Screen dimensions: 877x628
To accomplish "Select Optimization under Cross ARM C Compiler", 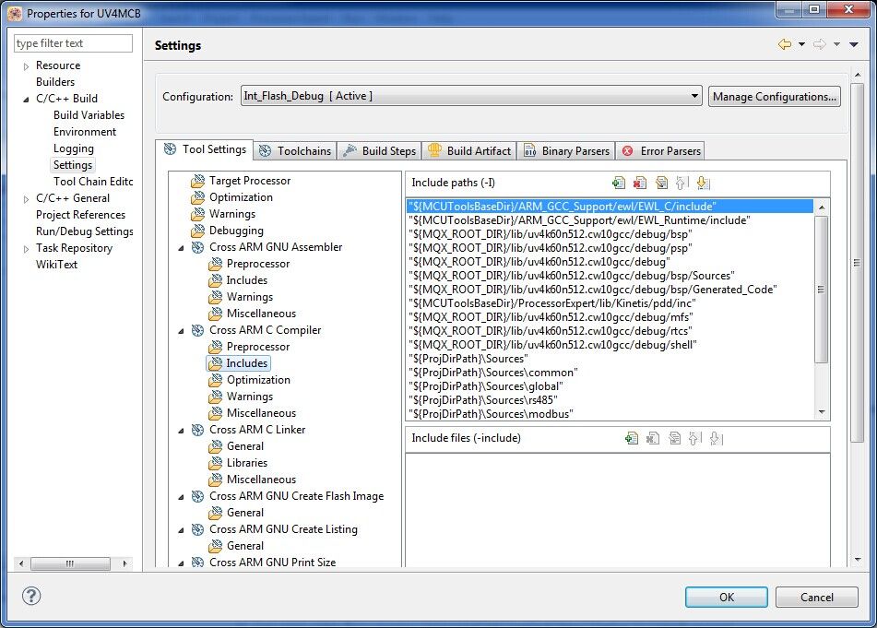I will click(258, 380).
